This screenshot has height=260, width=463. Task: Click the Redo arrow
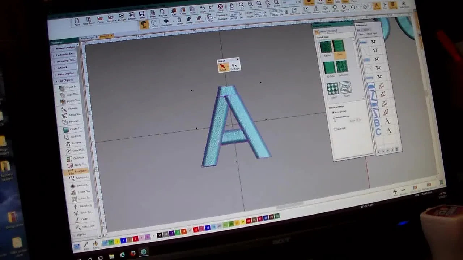(211, 8)
